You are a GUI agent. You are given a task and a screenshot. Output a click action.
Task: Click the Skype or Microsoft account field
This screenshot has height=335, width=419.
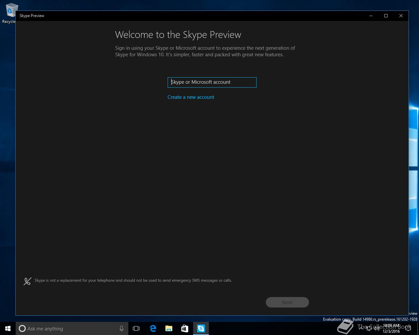pyautogui.click(x=212, y=82)
